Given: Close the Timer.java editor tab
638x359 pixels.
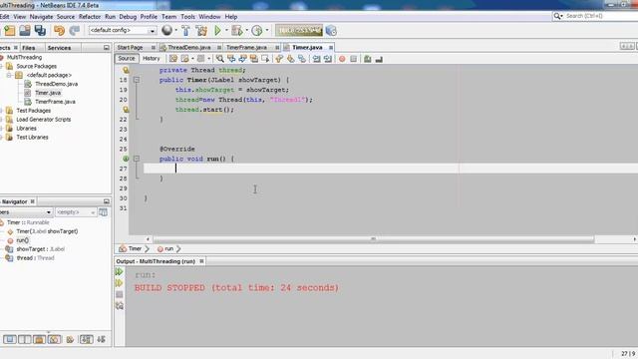Looking at the screenshot, I should coord(331,48).
